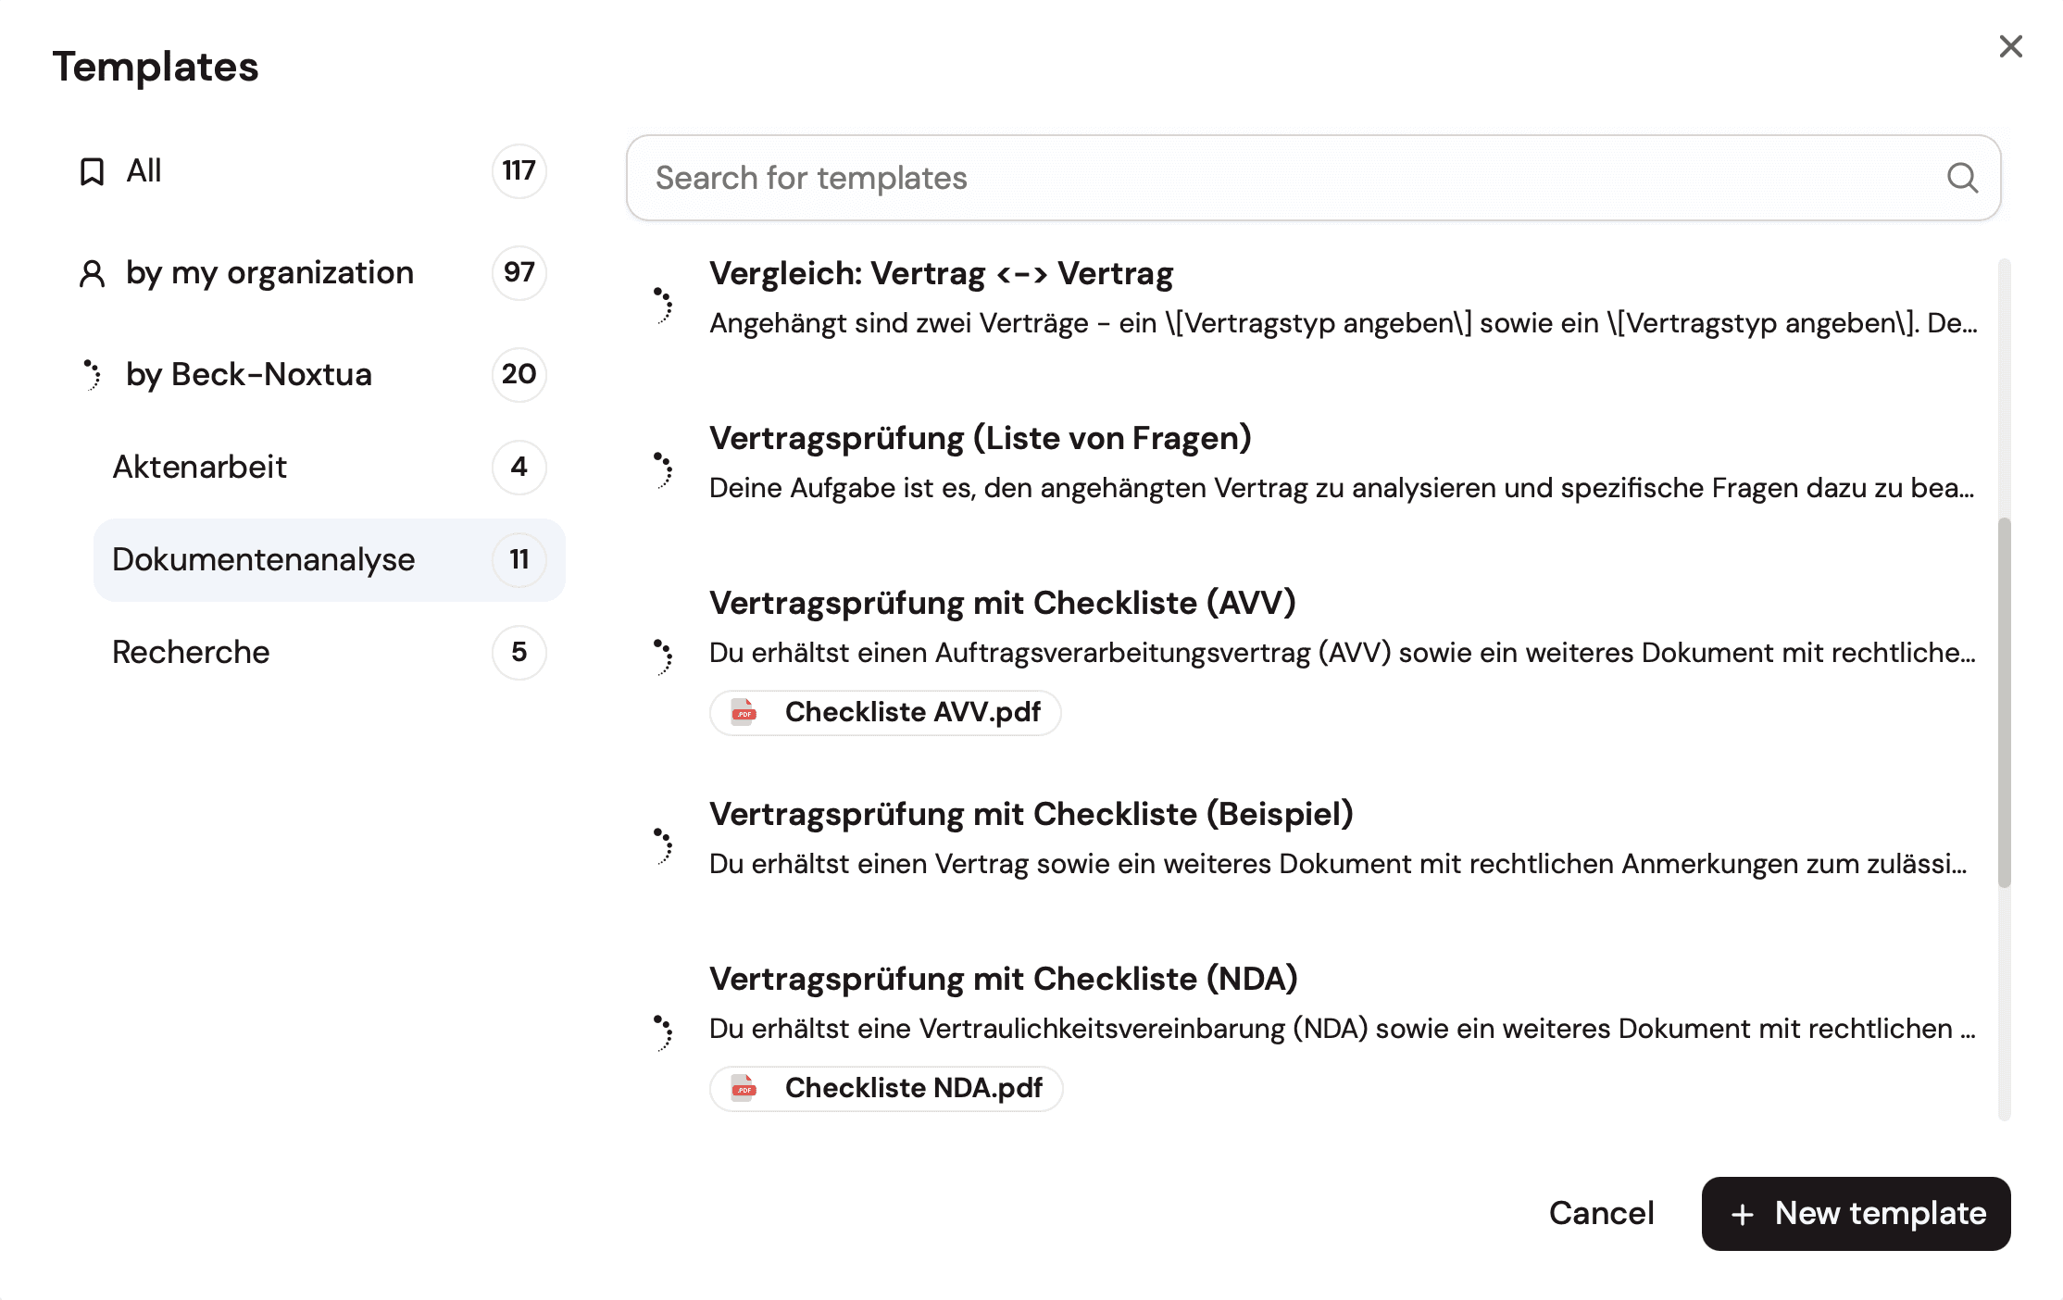Click the All bookmark icon
The height and width of the screenshot is (1300, 2063).
[92, 171]
